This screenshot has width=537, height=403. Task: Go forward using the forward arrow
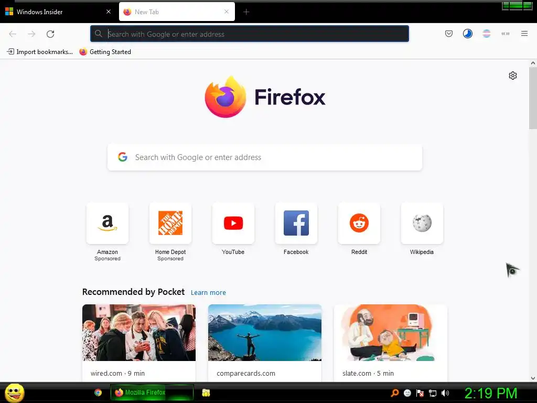pyautogui.click(x=31, y=34)
